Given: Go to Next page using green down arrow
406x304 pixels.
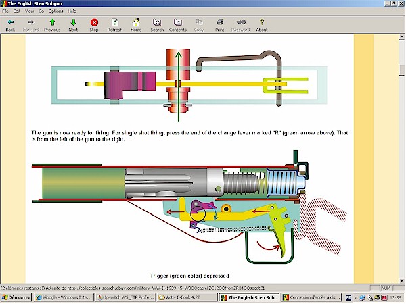Looking at the screenshot, I should coord(73,25).
